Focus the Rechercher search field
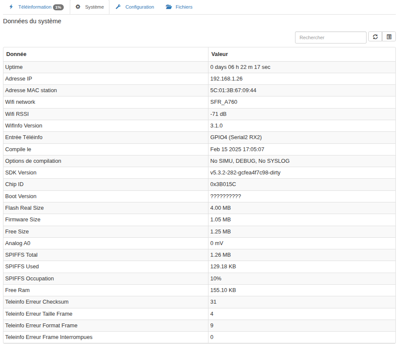The height and width of the screenshot is (348, 401). (330, 37)
